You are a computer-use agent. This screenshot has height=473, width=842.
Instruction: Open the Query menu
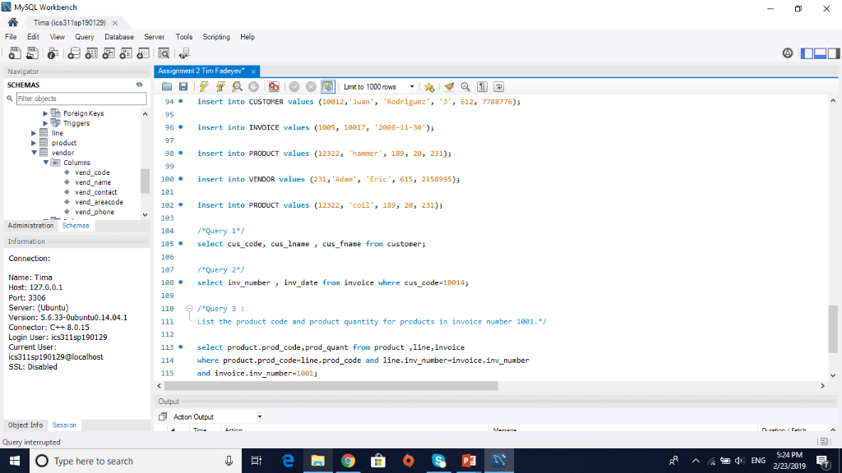tap(85, 37)
